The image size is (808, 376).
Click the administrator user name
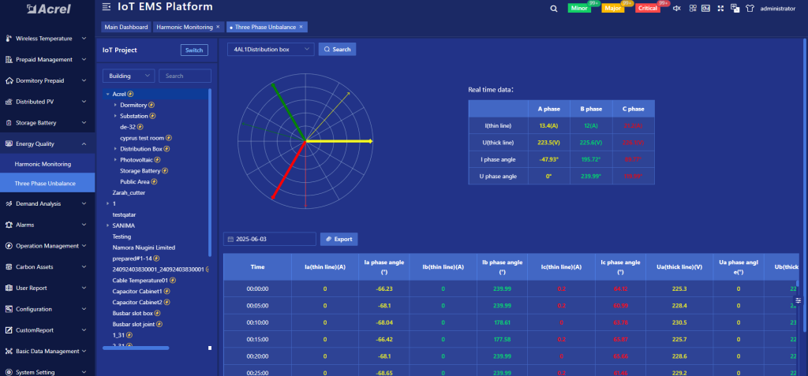pyautogui.click(x=777, y=9)
